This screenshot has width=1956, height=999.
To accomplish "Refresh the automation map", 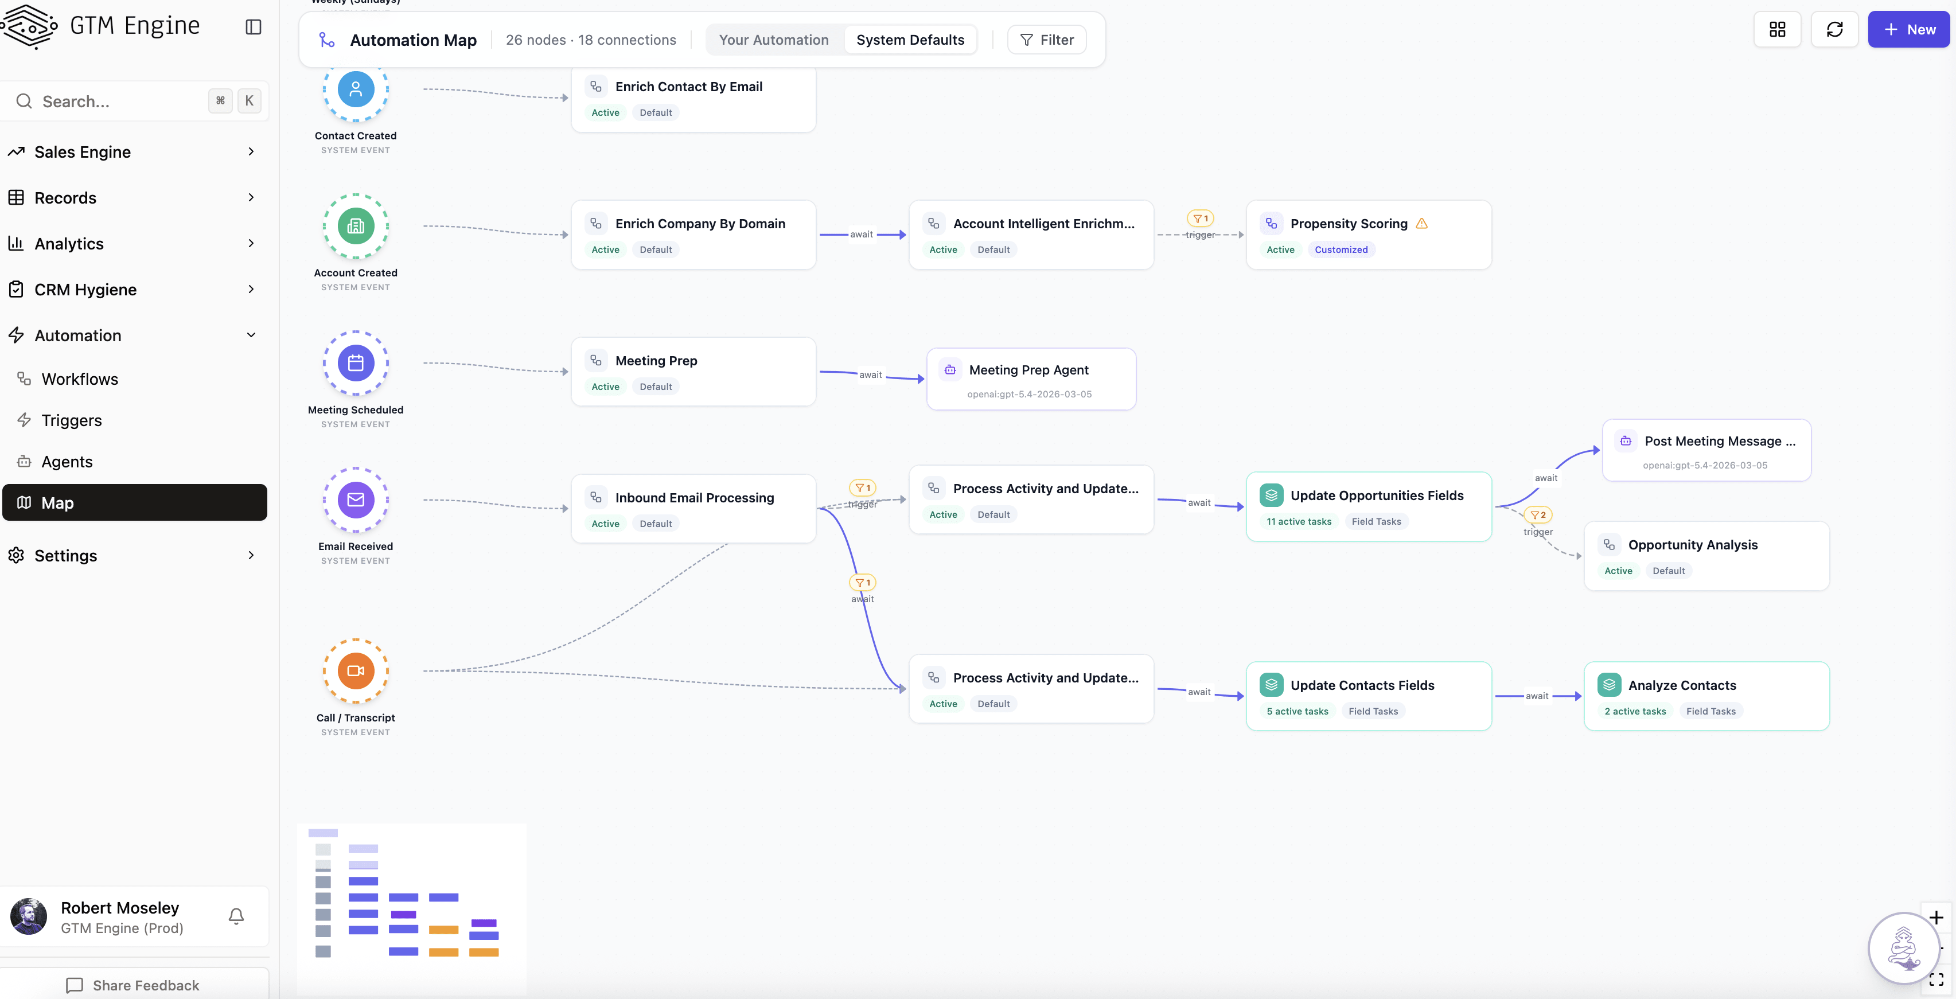I will tap(1834, 30).
